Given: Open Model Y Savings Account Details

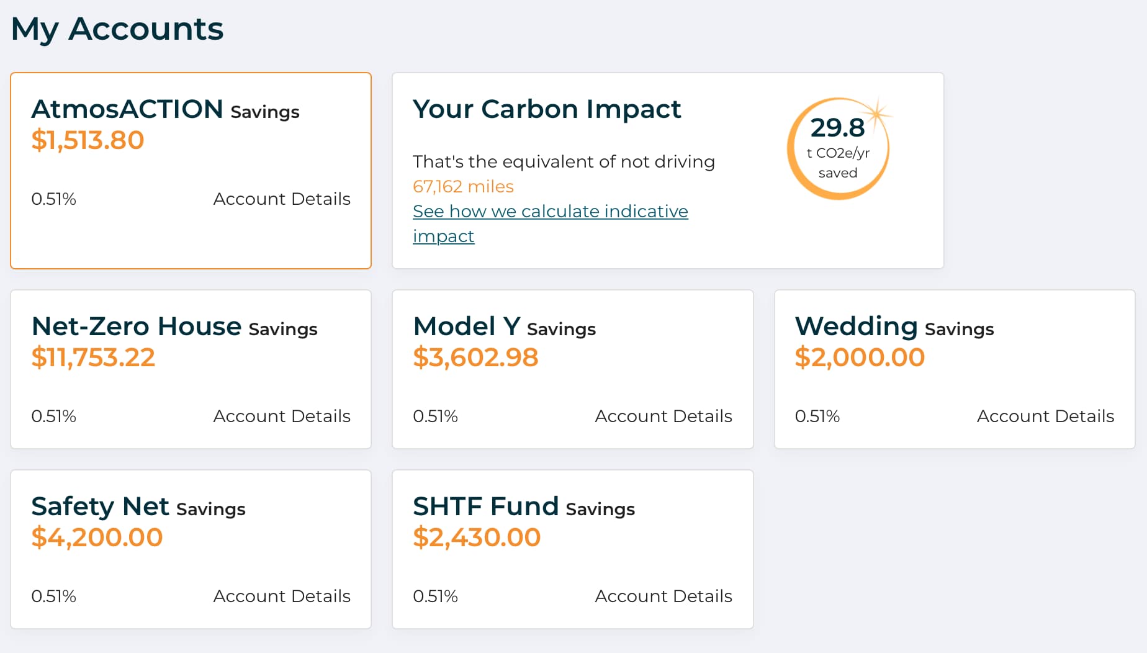Looking at the screenshot, I should pos(663,417).
